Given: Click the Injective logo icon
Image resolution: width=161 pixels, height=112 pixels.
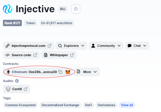Looking at the screenshot, I should [8, 9].
